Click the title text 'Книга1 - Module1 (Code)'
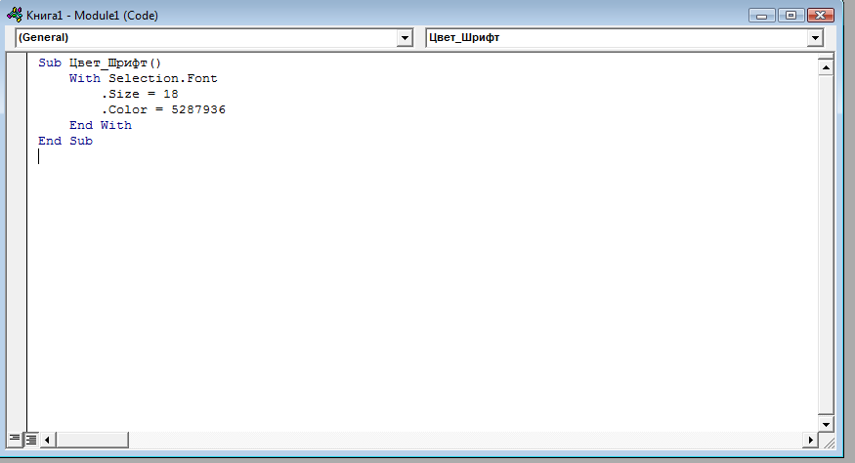Image resolution: width=855 pixels, height=463 pixels. (x=92, y=16)
